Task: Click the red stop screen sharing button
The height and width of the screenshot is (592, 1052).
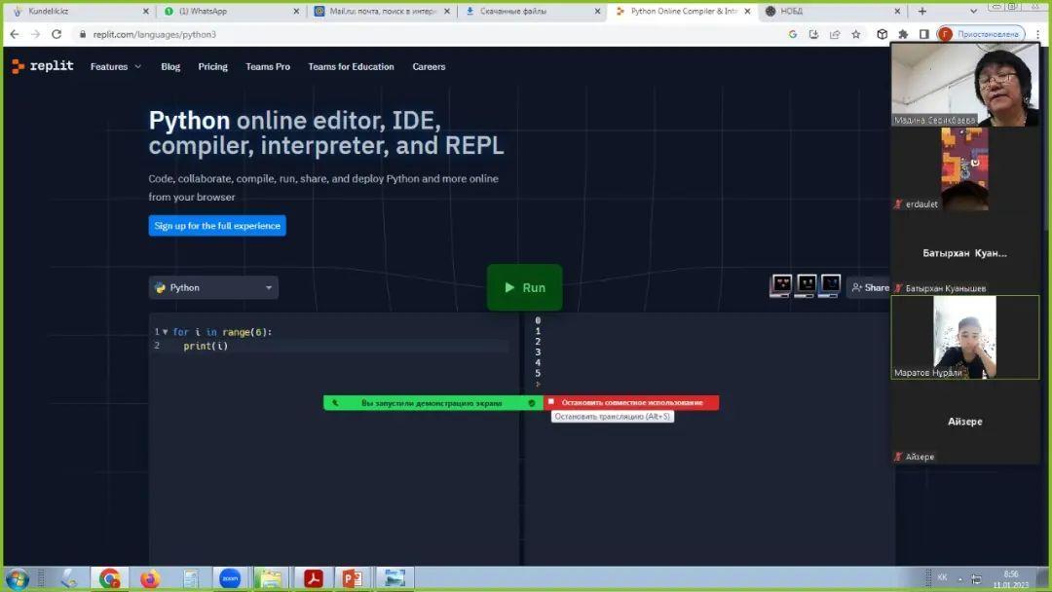Action: point(630,402)
